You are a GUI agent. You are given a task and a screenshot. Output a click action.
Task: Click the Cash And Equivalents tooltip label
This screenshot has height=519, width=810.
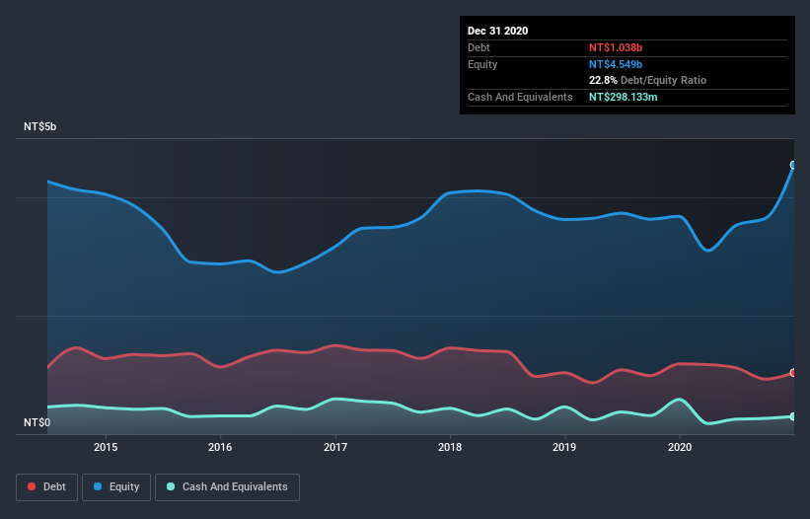point(520,97)
